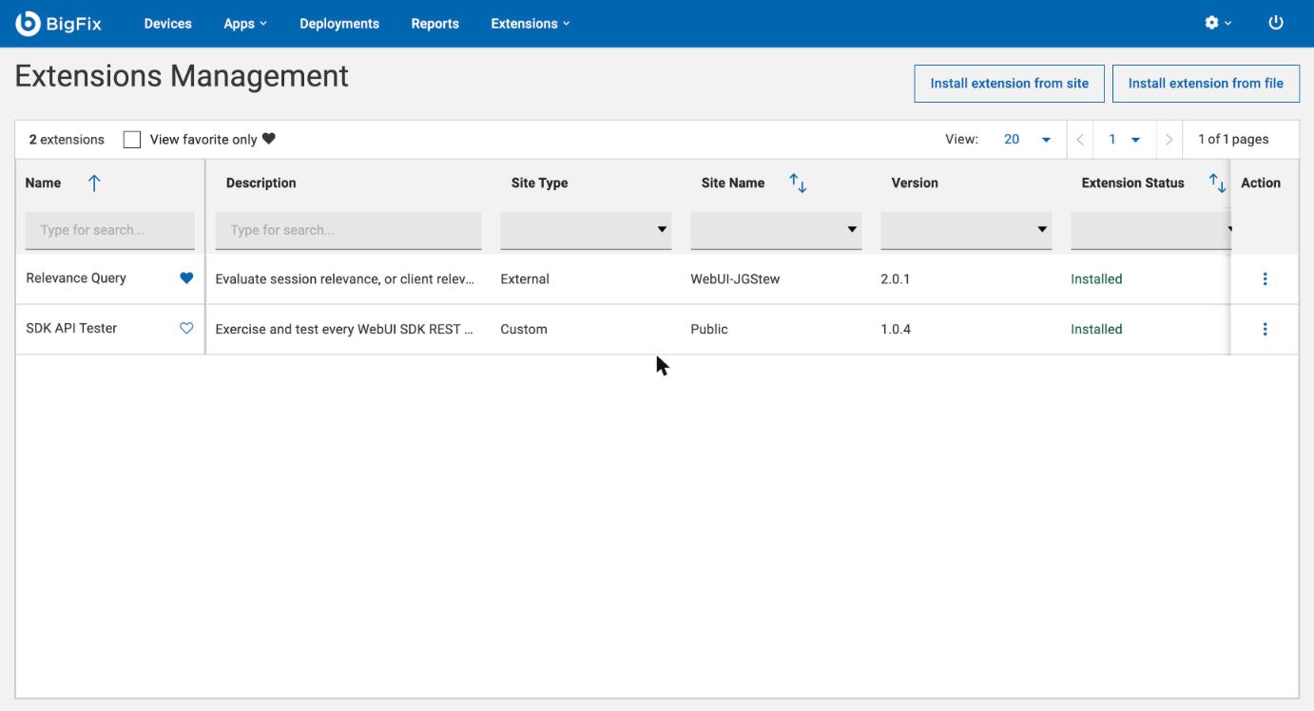Sort by Extension Status arrows
1314x711 pixels.
1216,183
